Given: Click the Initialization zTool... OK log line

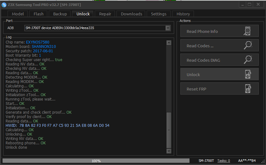Looking at the screenshot, I should coord(26,95).
